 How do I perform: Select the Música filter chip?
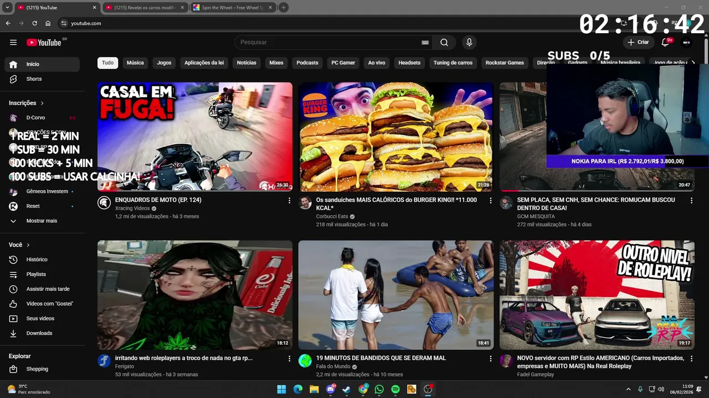[135, 62]
